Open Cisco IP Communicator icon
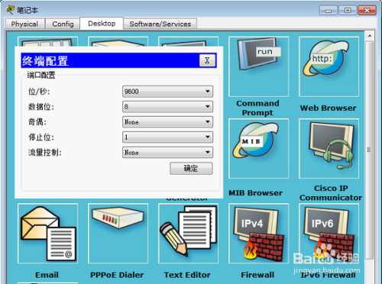382x284 pixels. coord(329,148)
